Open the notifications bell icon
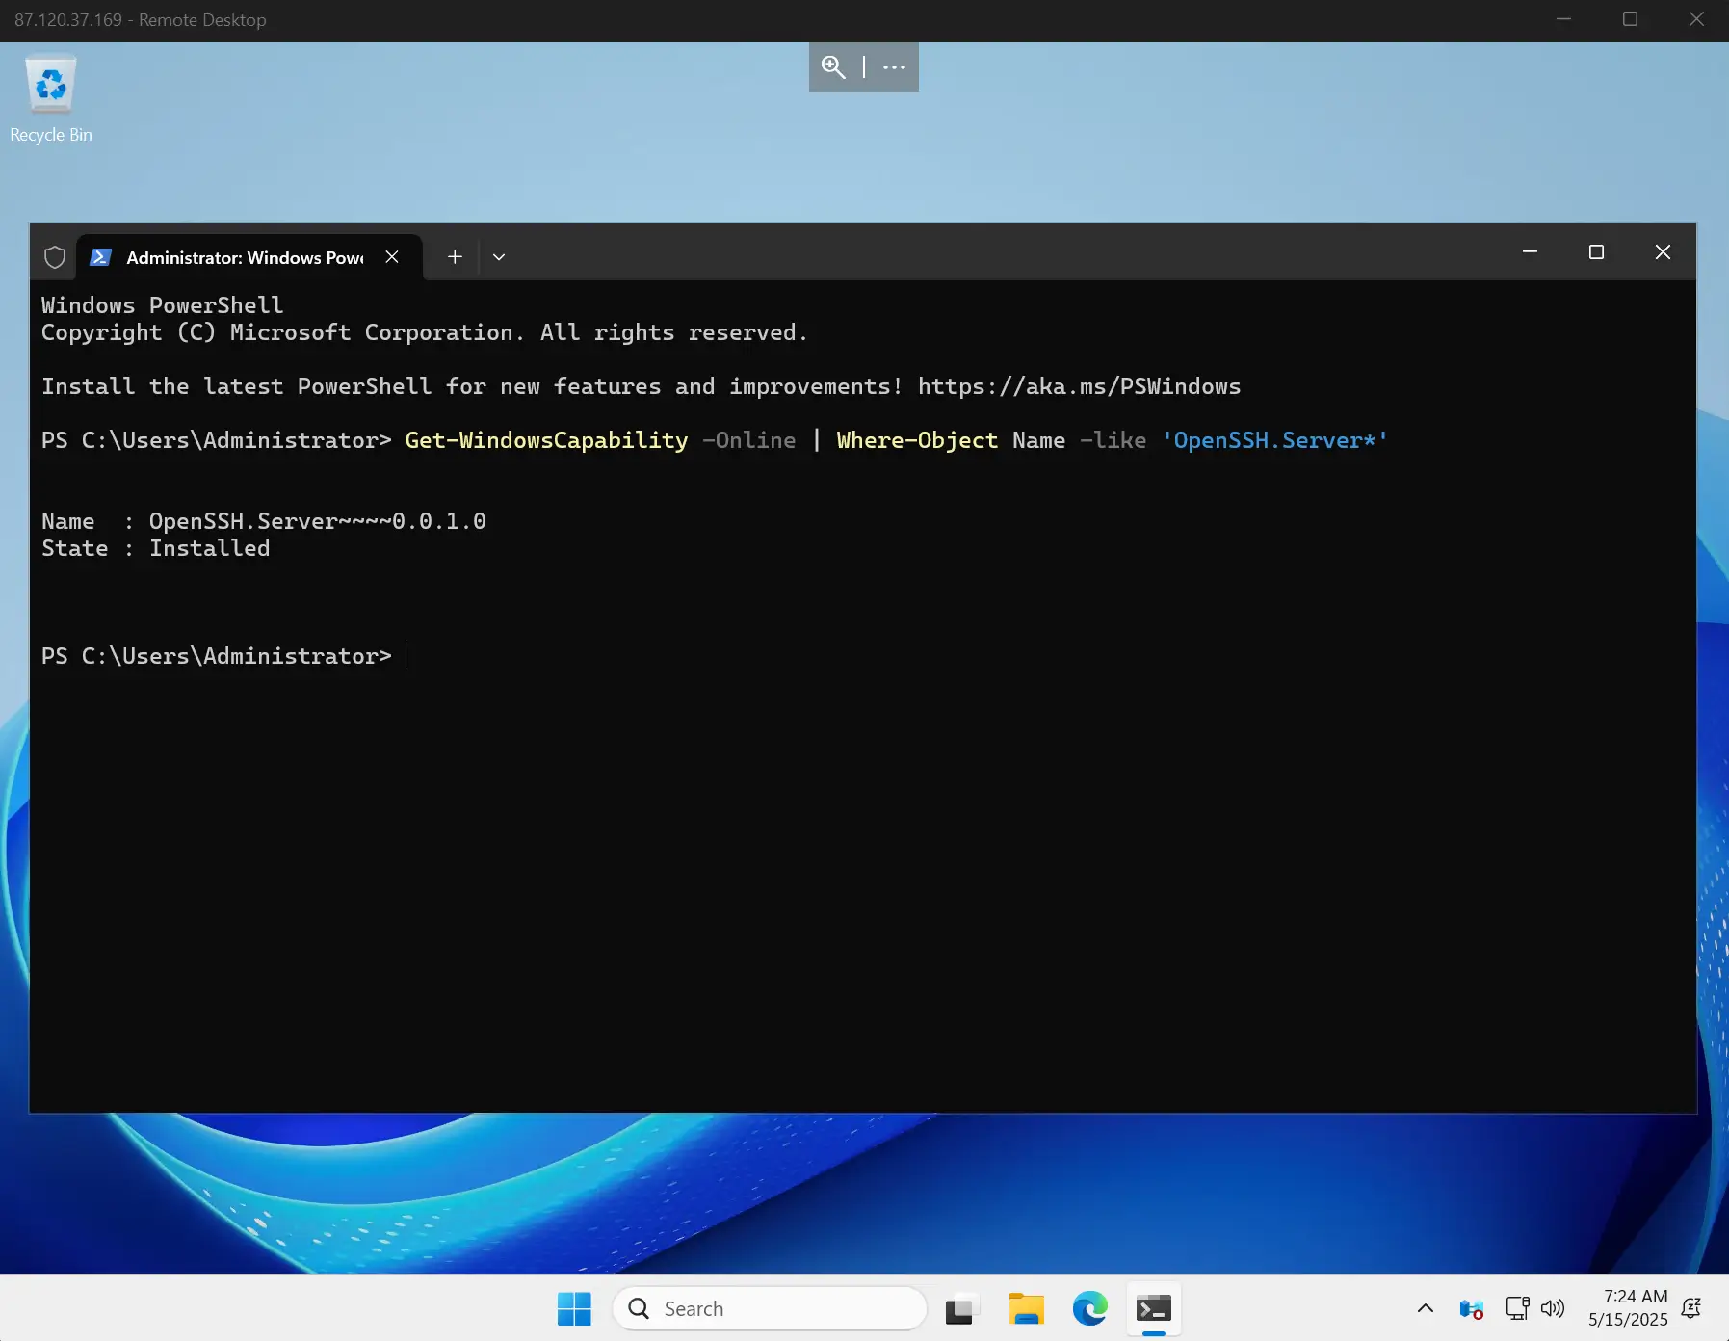 [1690, 1308]
